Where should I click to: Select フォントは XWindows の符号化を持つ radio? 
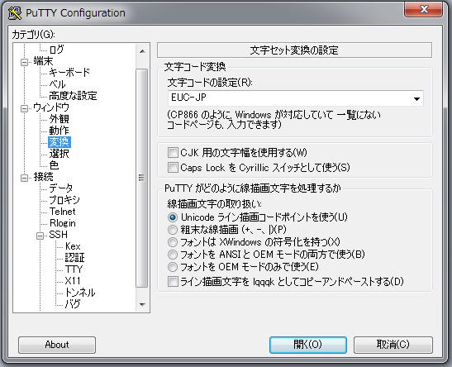[x=173, y=242]
